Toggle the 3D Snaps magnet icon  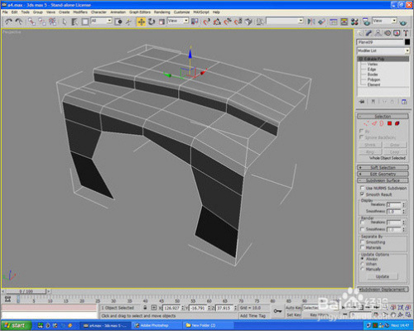click(206, 22)
